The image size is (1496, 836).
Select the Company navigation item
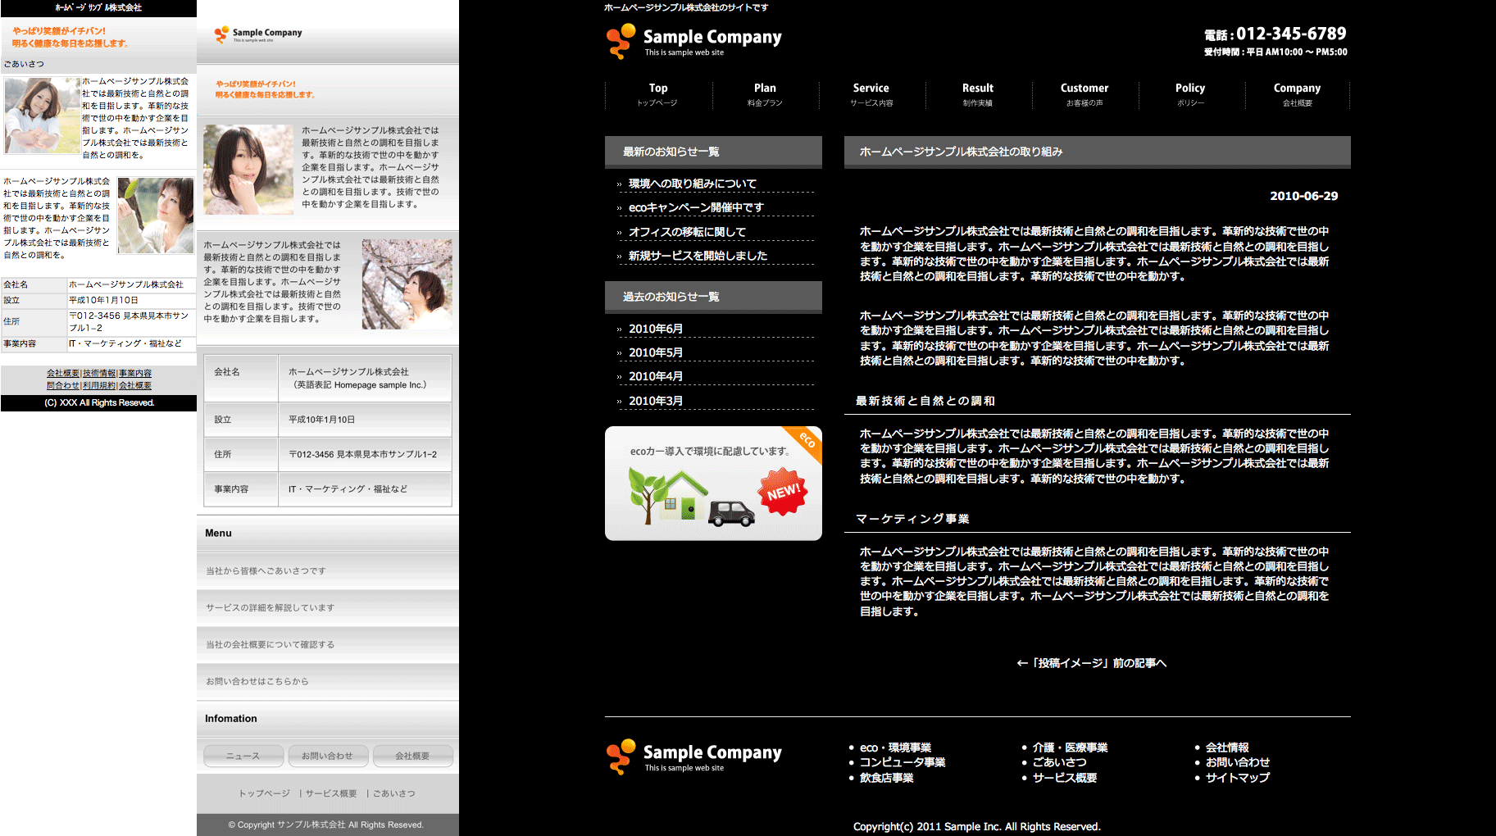[1297, 94]
